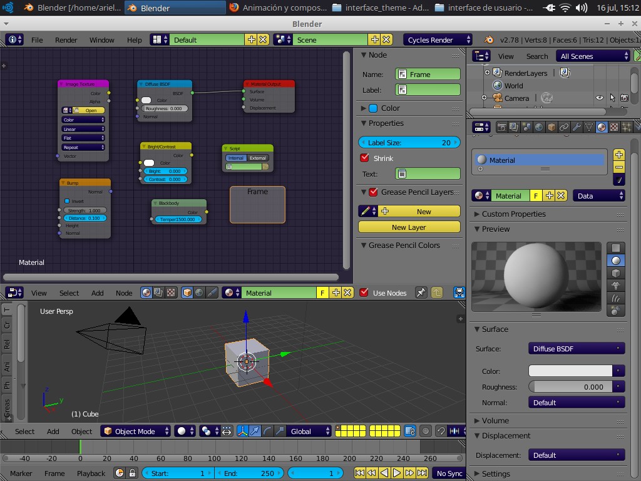Select the Render properties tab

pos(501,127)
